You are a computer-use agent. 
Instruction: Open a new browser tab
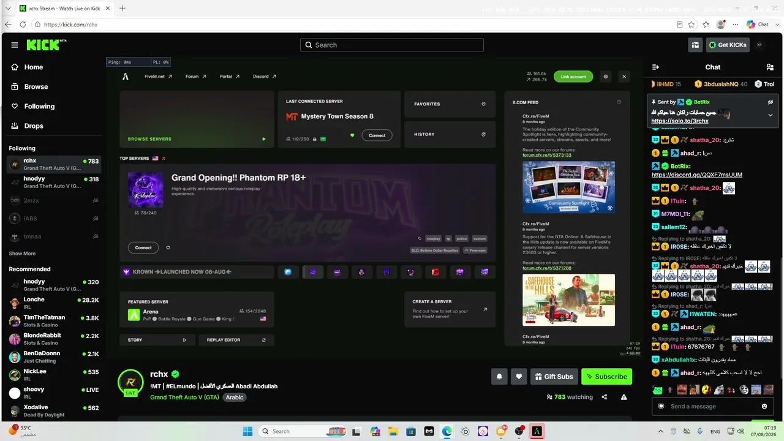pos(123,8)
